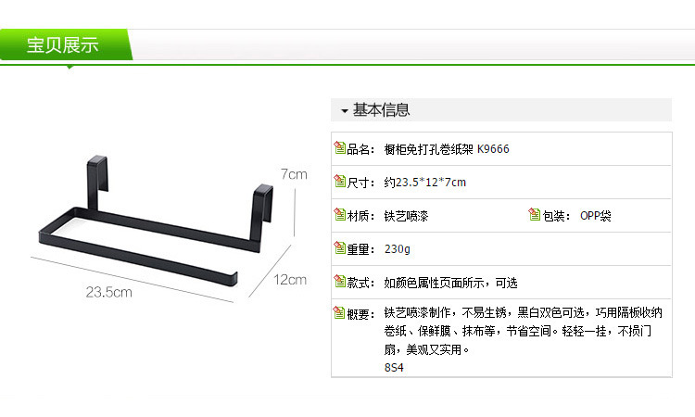The height and width of the screenshot is (417, 695).
Task: Click the 铁艺喷漆 material value
Action: [406, 216]
